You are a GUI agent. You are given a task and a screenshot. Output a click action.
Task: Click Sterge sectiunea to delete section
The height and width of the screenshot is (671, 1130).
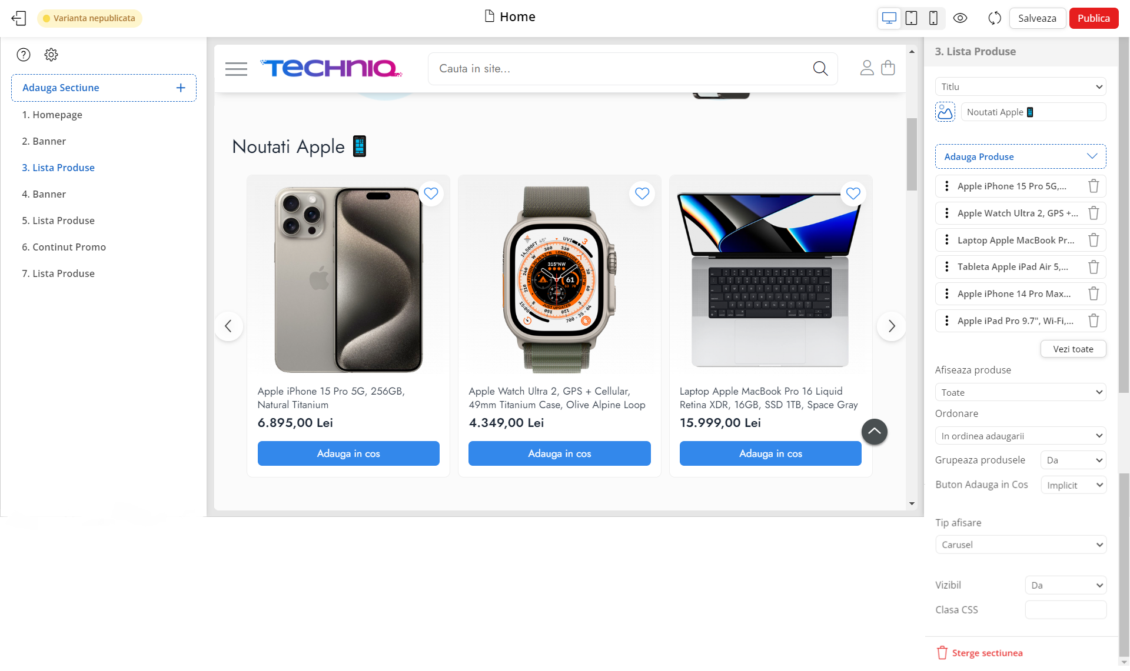click(x=987, y=653)
